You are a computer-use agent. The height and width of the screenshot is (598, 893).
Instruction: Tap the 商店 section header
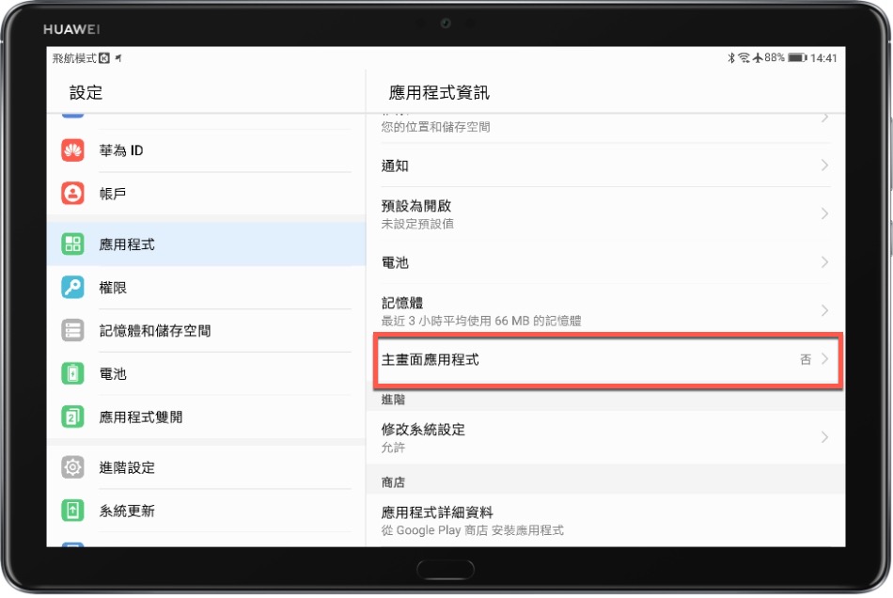coord(393,482)
